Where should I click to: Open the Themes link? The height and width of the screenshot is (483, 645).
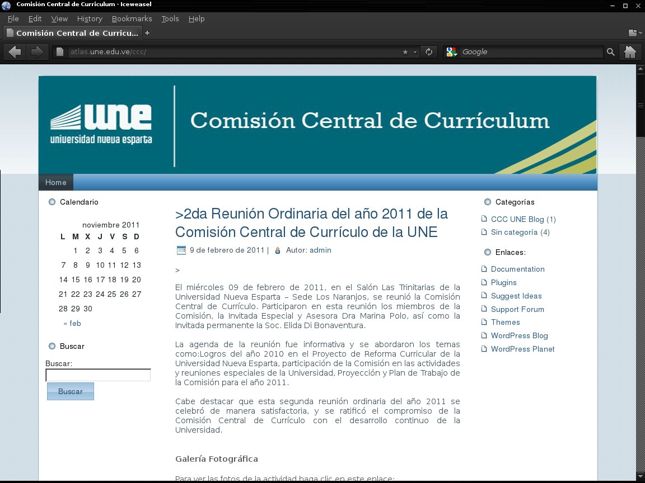505,322
